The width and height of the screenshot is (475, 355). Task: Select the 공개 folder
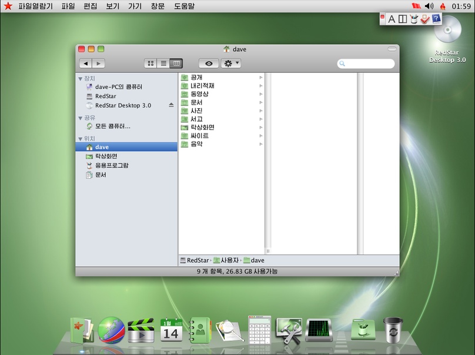click(222, 78)
